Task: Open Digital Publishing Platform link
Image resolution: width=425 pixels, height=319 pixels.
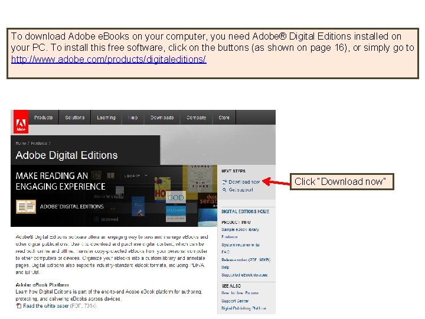Action: coord(244,308)
